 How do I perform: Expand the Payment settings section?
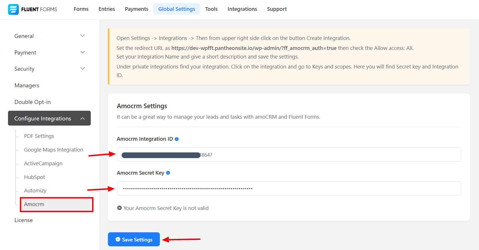(x=82, y=53)
